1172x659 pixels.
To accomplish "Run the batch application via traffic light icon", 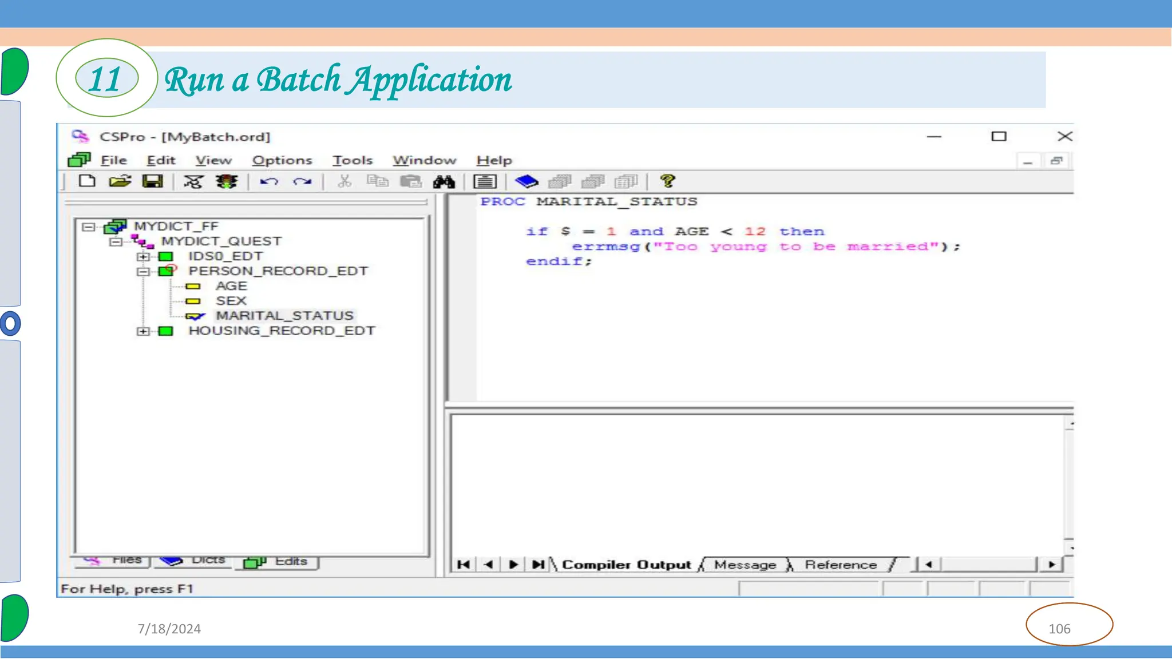I will 227,182.
